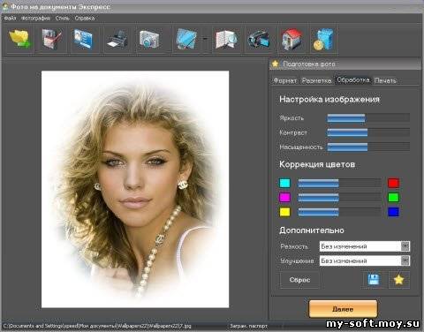Click the Сброс reset button
Image resolution: width=424 pixels, height=332 pixels.
pyautogui.click(x=299, y=280)
